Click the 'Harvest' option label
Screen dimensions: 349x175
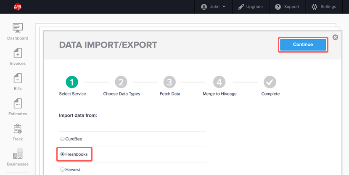tap(73, 170)
